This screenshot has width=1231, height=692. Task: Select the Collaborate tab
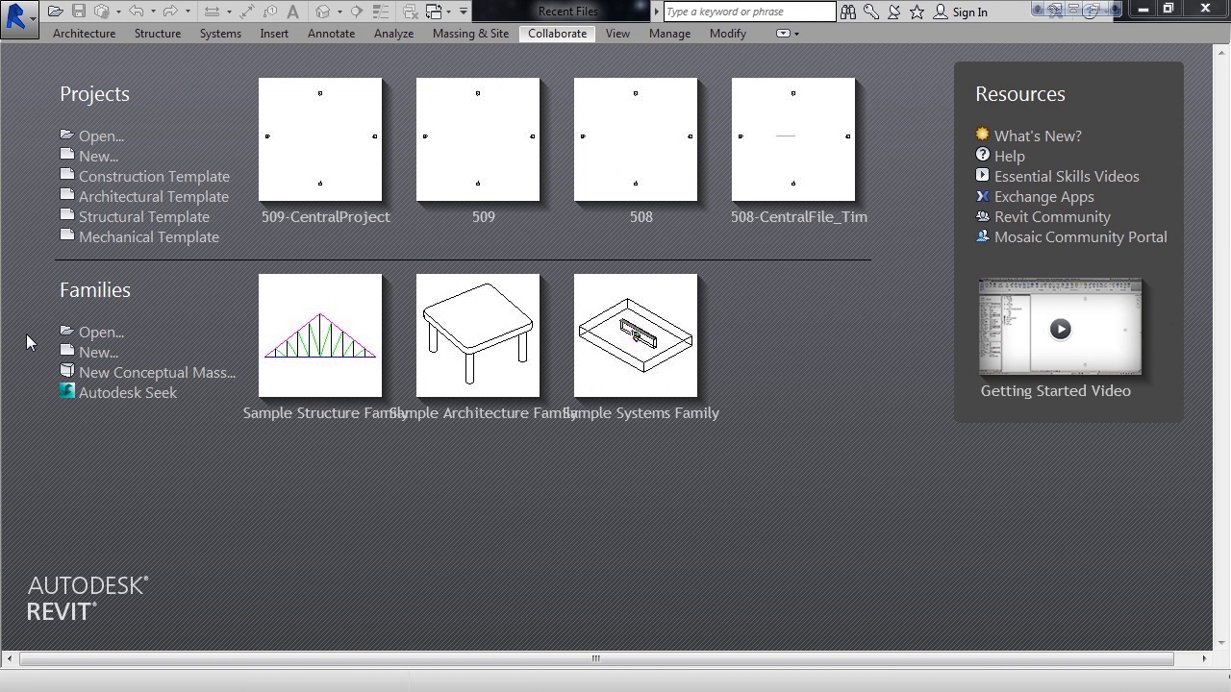click(557, 34)
